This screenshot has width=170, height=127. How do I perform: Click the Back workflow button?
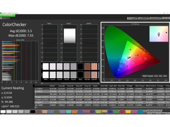point(153,113)
